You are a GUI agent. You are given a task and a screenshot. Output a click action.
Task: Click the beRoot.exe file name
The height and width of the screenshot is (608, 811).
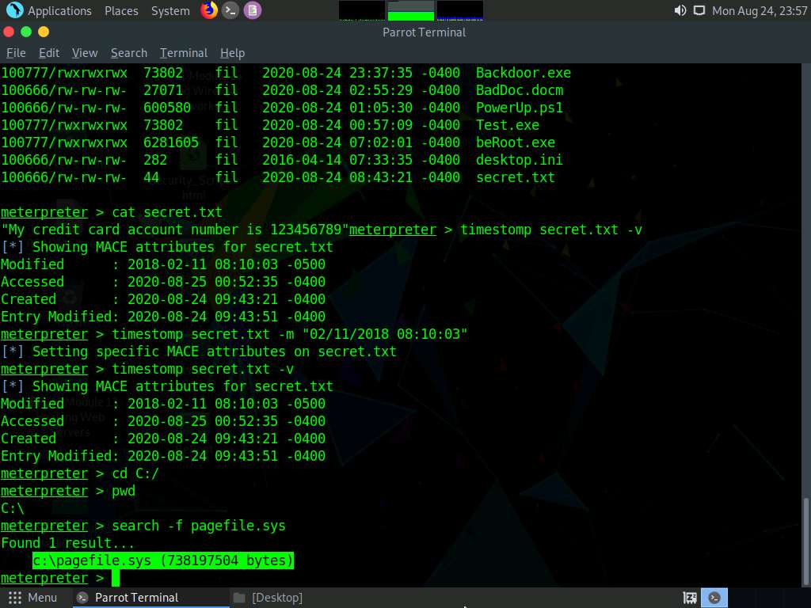[515, 142]
